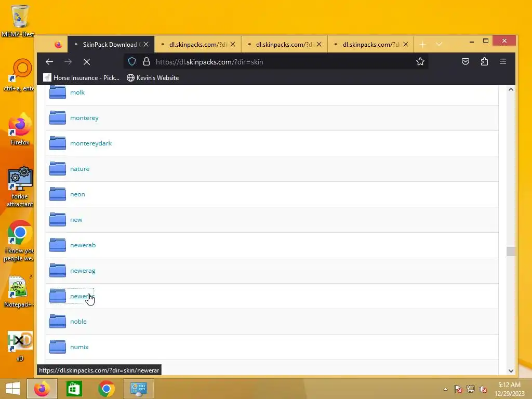Viewport: 532px width, 399px height.
Task: Open the muted volume tray icon
Action: pyautogui.click(x=483, y=389)
